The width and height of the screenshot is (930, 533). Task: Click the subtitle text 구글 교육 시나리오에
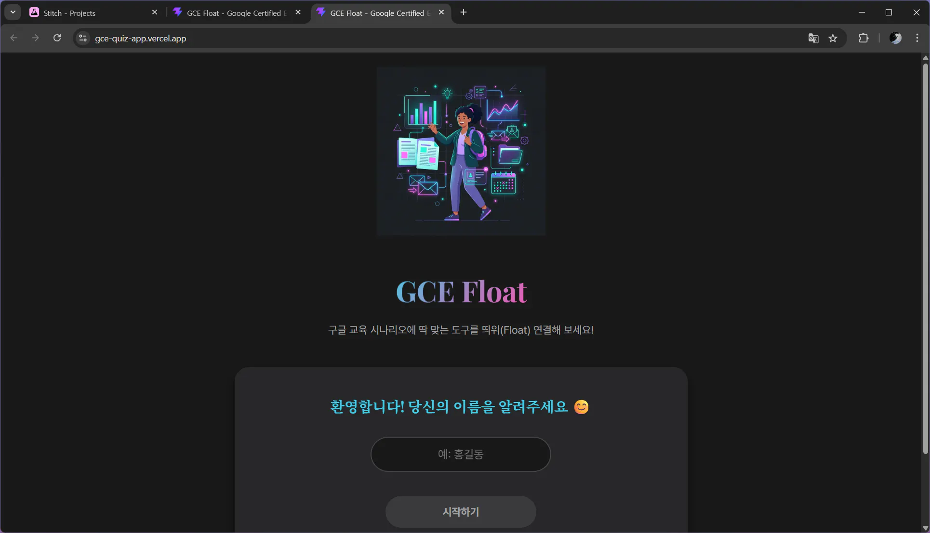(x=372, y=330)
